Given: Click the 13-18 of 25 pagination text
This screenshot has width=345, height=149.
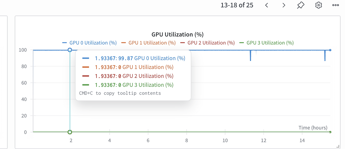Looking at the screenshot, I should pos(237,5).
